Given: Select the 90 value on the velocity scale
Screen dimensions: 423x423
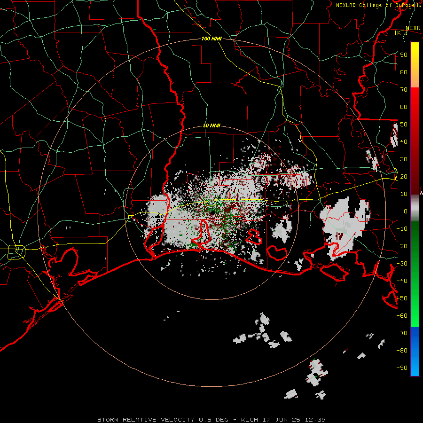Looking at the screenshot, I should click(x=404, y=55).
